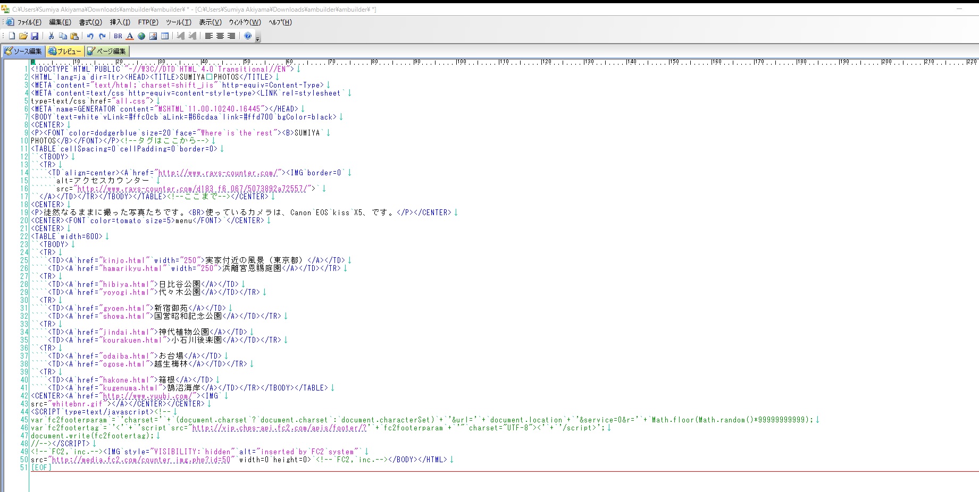Click the grayed-out '2' toolbar icon
Image resolution: width=979 pixels, height=492 pixels.
point(193,36)
